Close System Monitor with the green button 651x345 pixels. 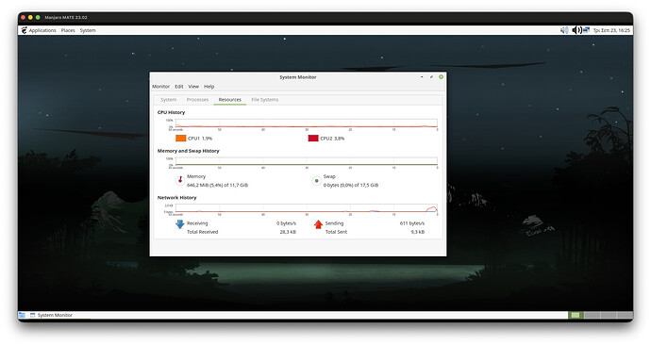coord(441,77)
